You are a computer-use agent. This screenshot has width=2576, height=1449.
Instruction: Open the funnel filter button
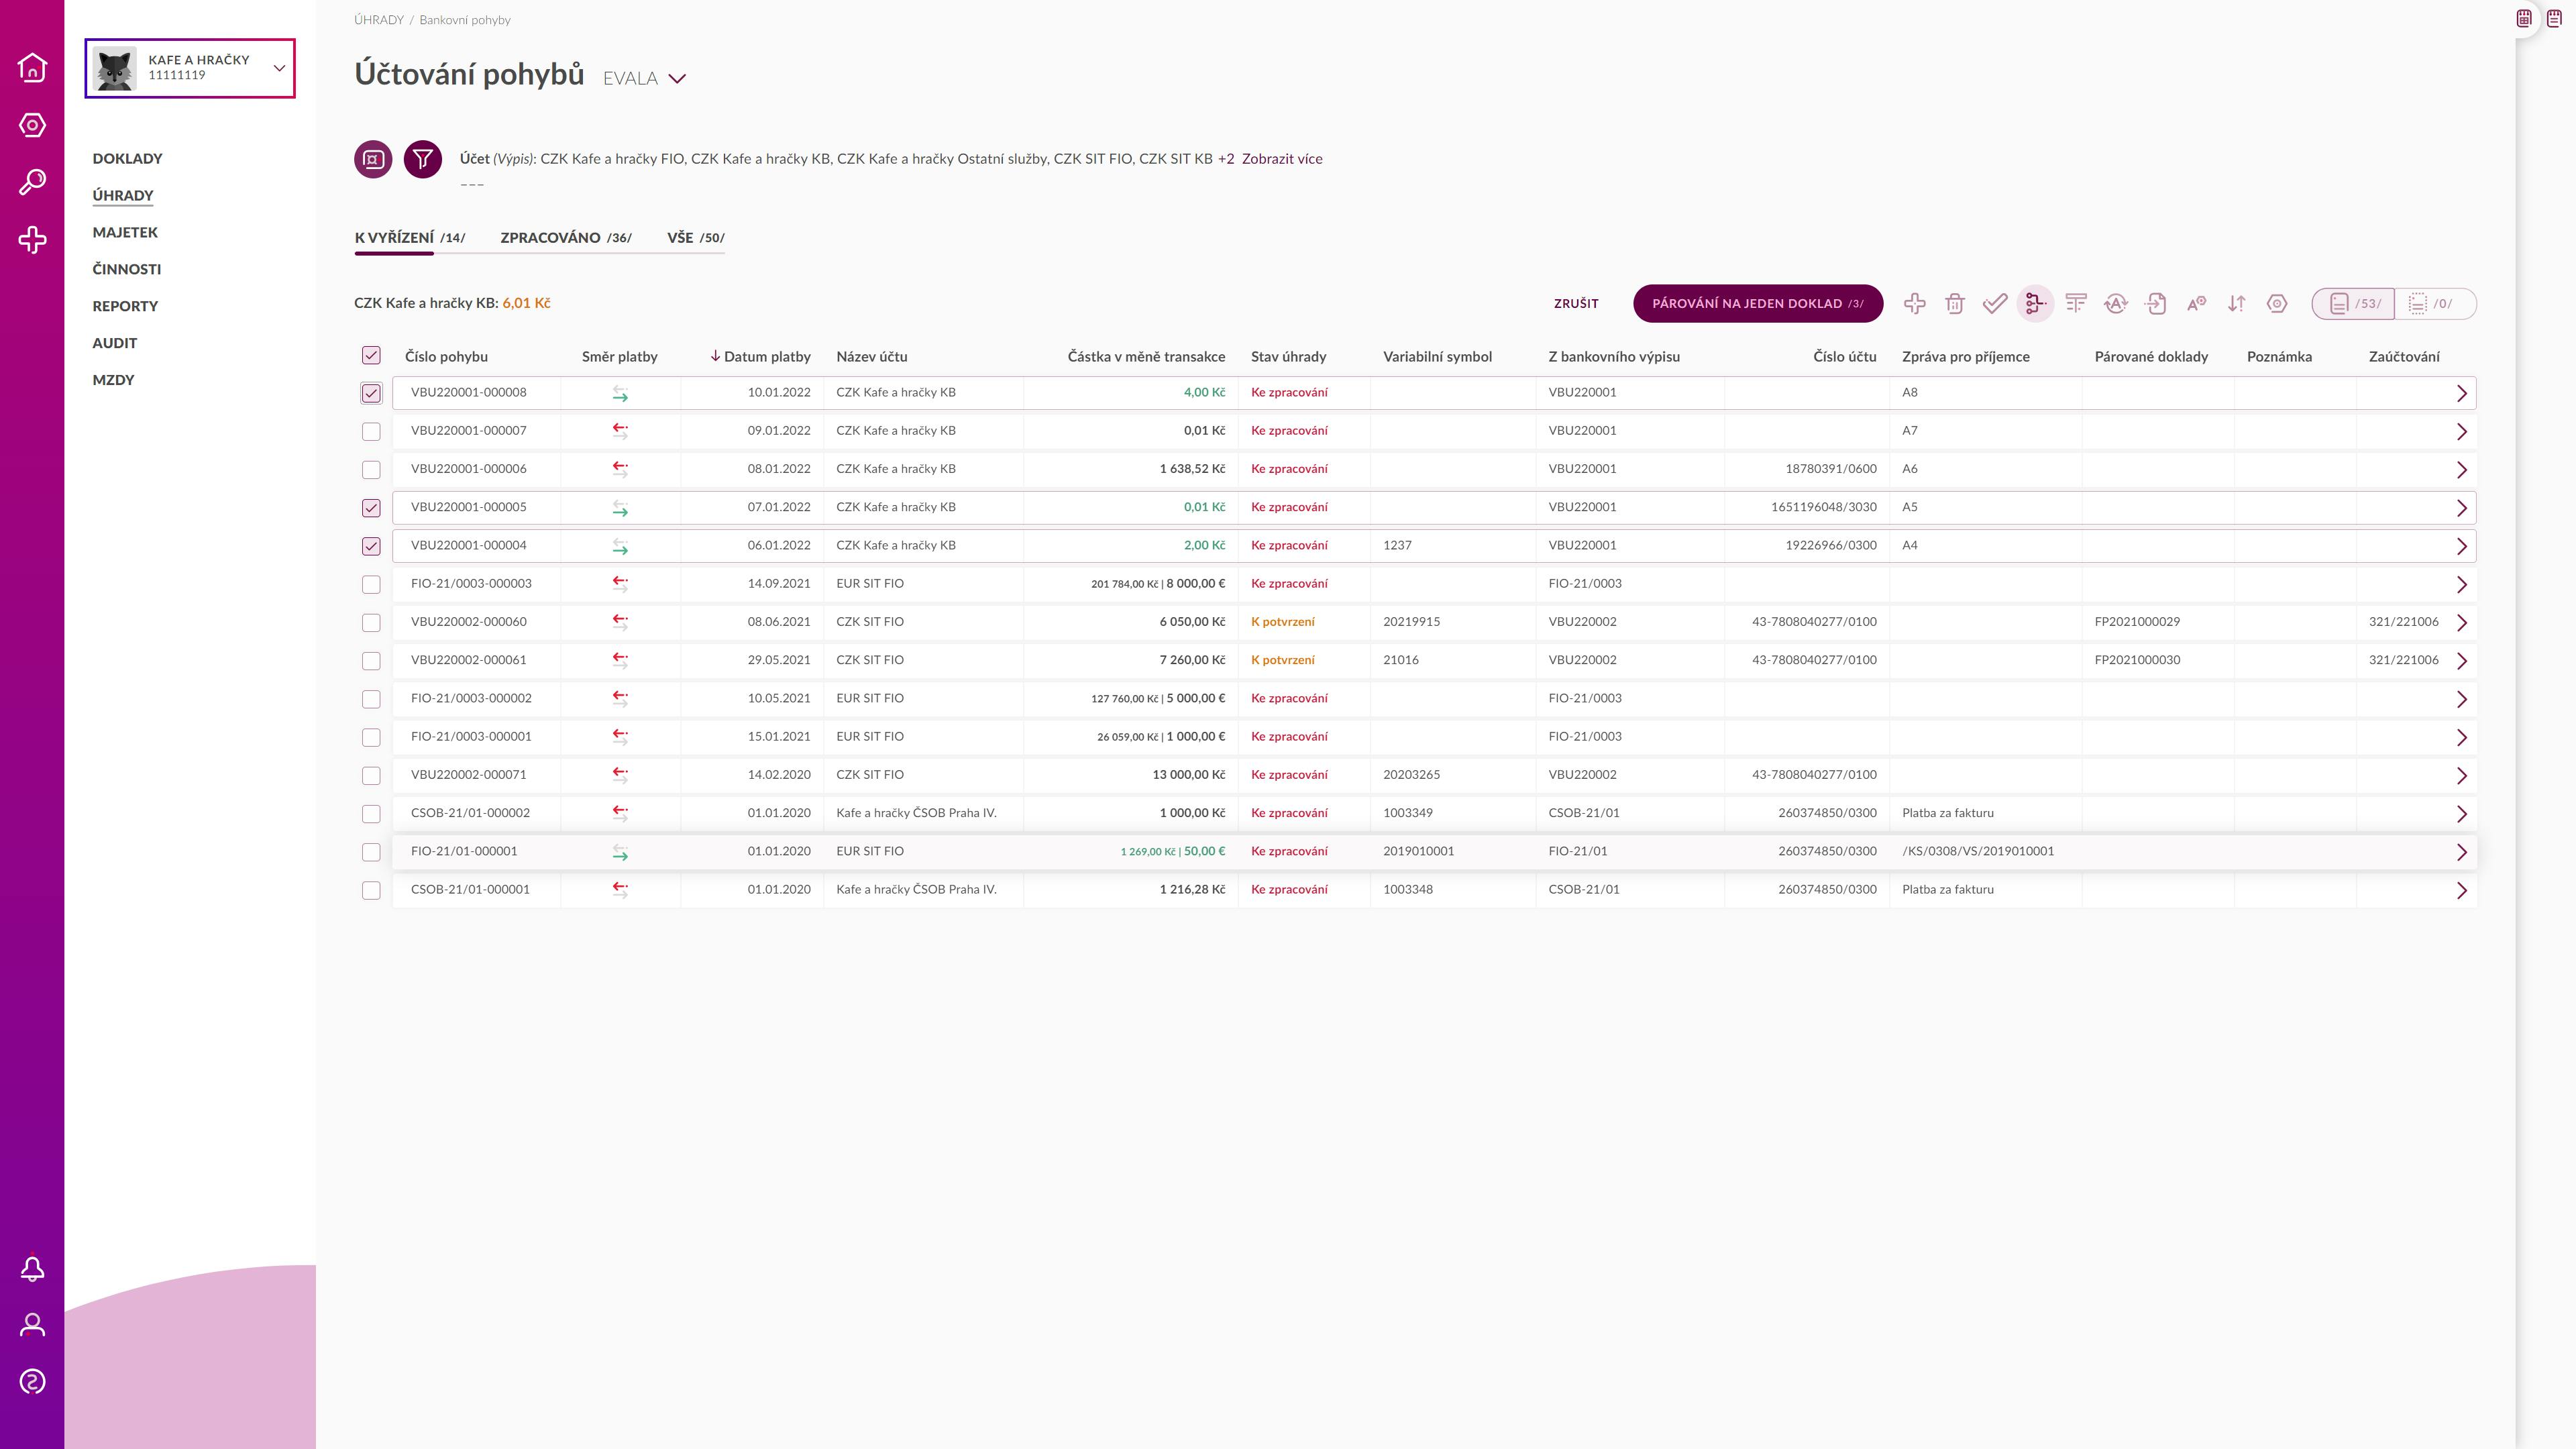coord(423,159)
